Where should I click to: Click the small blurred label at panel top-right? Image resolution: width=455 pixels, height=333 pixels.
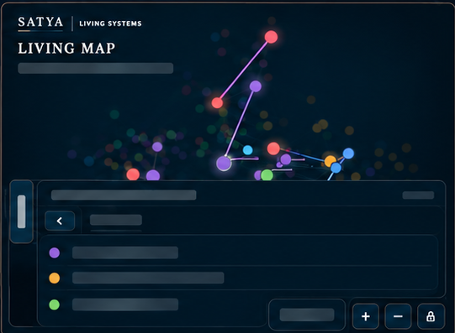tap(418, 195)
